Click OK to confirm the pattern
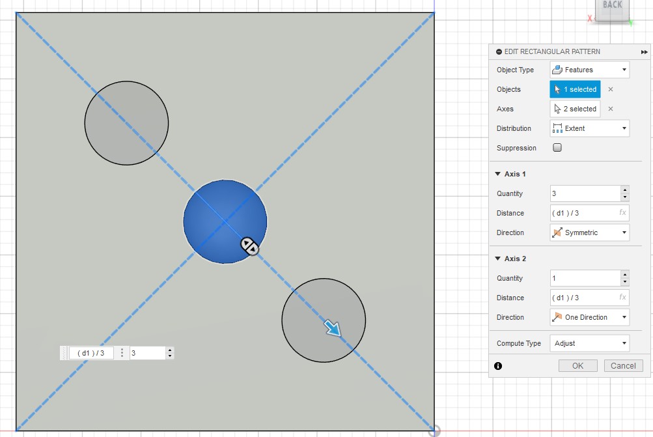653x437 pixels. (577, 366)
